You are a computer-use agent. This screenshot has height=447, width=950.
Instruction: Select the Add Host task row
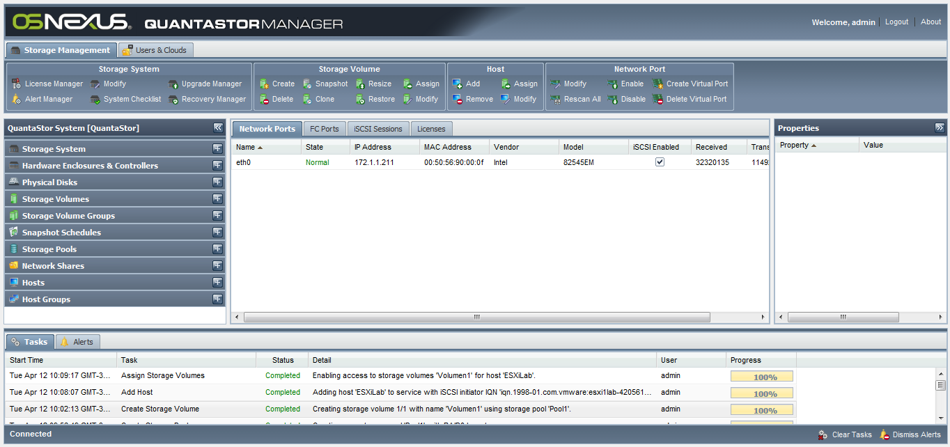coord(470,392)
